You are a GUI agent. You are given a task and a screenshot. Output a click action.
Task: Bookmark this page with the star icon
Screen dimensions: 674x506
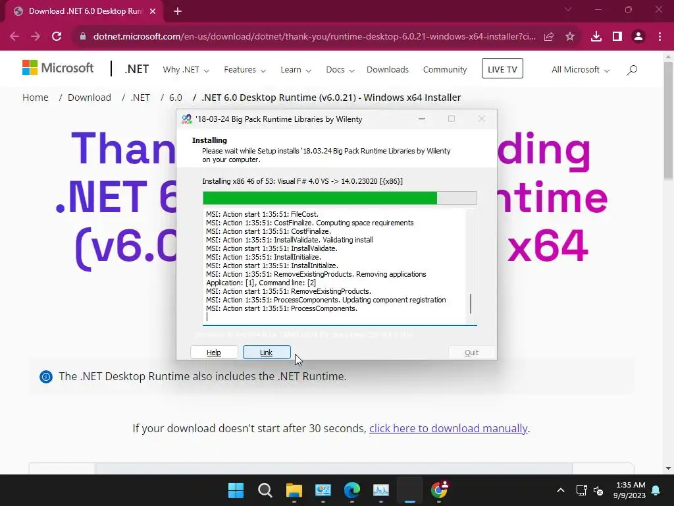coord(570,37)
